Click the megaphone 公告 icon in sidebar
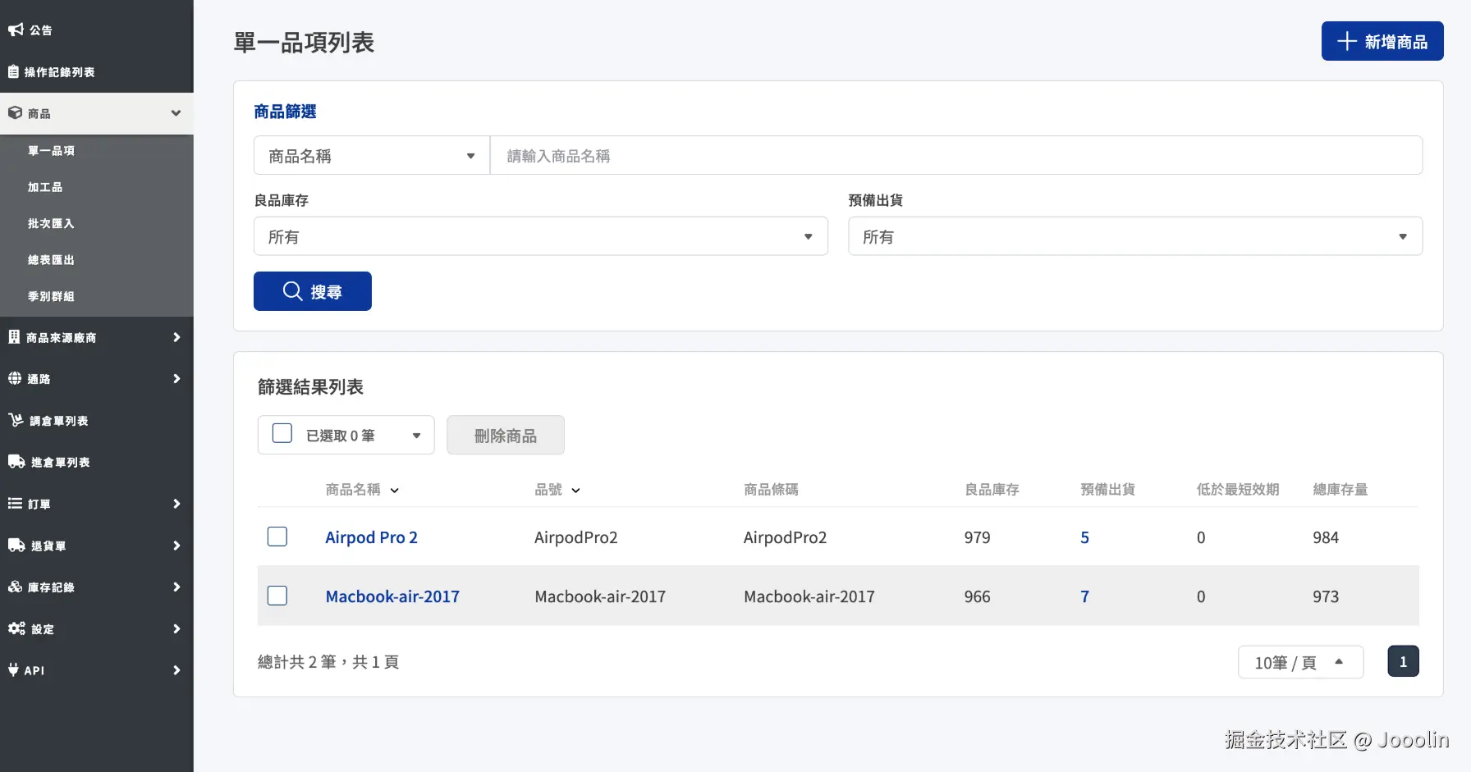The image size is (1471, 772). (16, 30)
